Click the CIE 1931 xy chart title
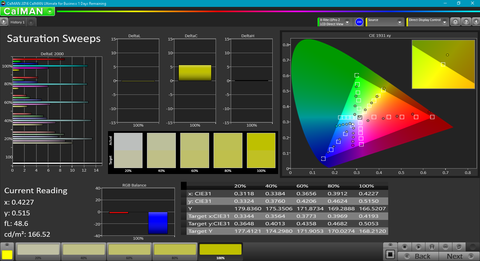The height and width of the screenshot is (261, 480). click(380, 35)
